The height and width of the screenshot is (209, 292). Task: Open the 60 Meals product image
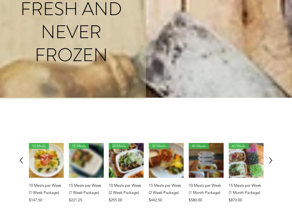coord(246,160)
